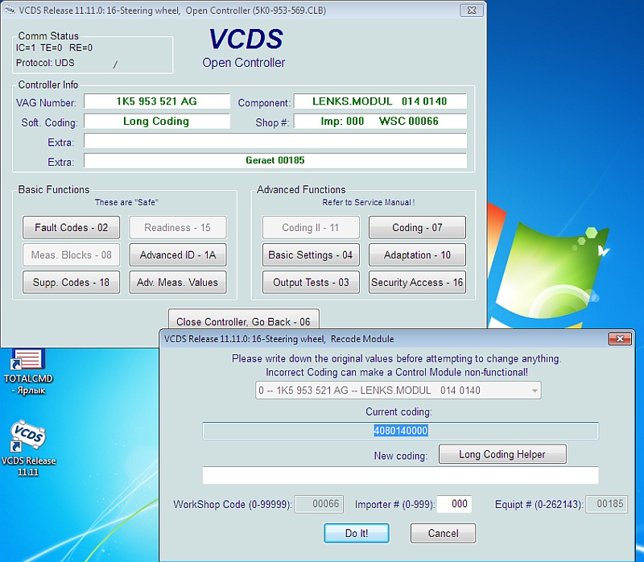Run Output Tests - 03

click(311, 283)
